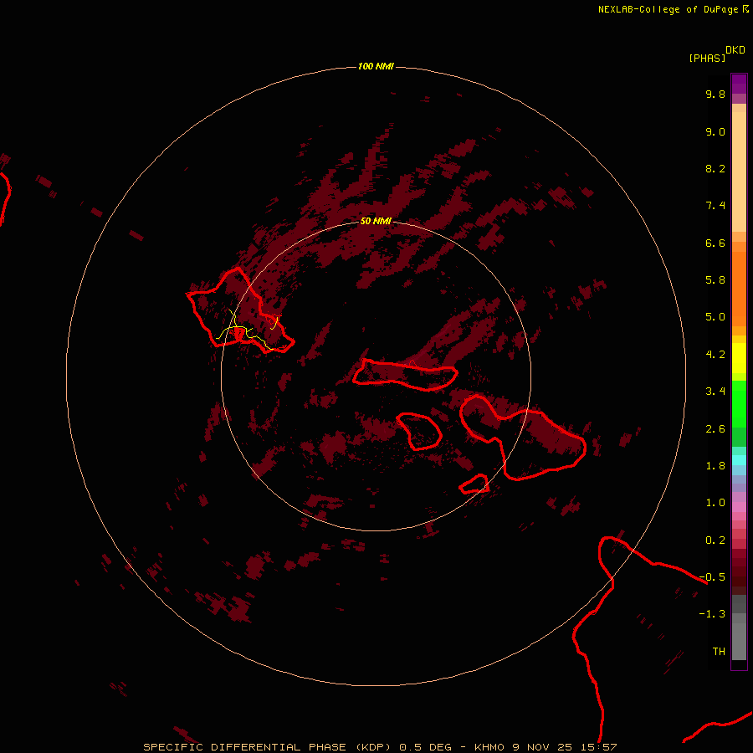Select the 50 NMI range ring label

pos(376,221)
